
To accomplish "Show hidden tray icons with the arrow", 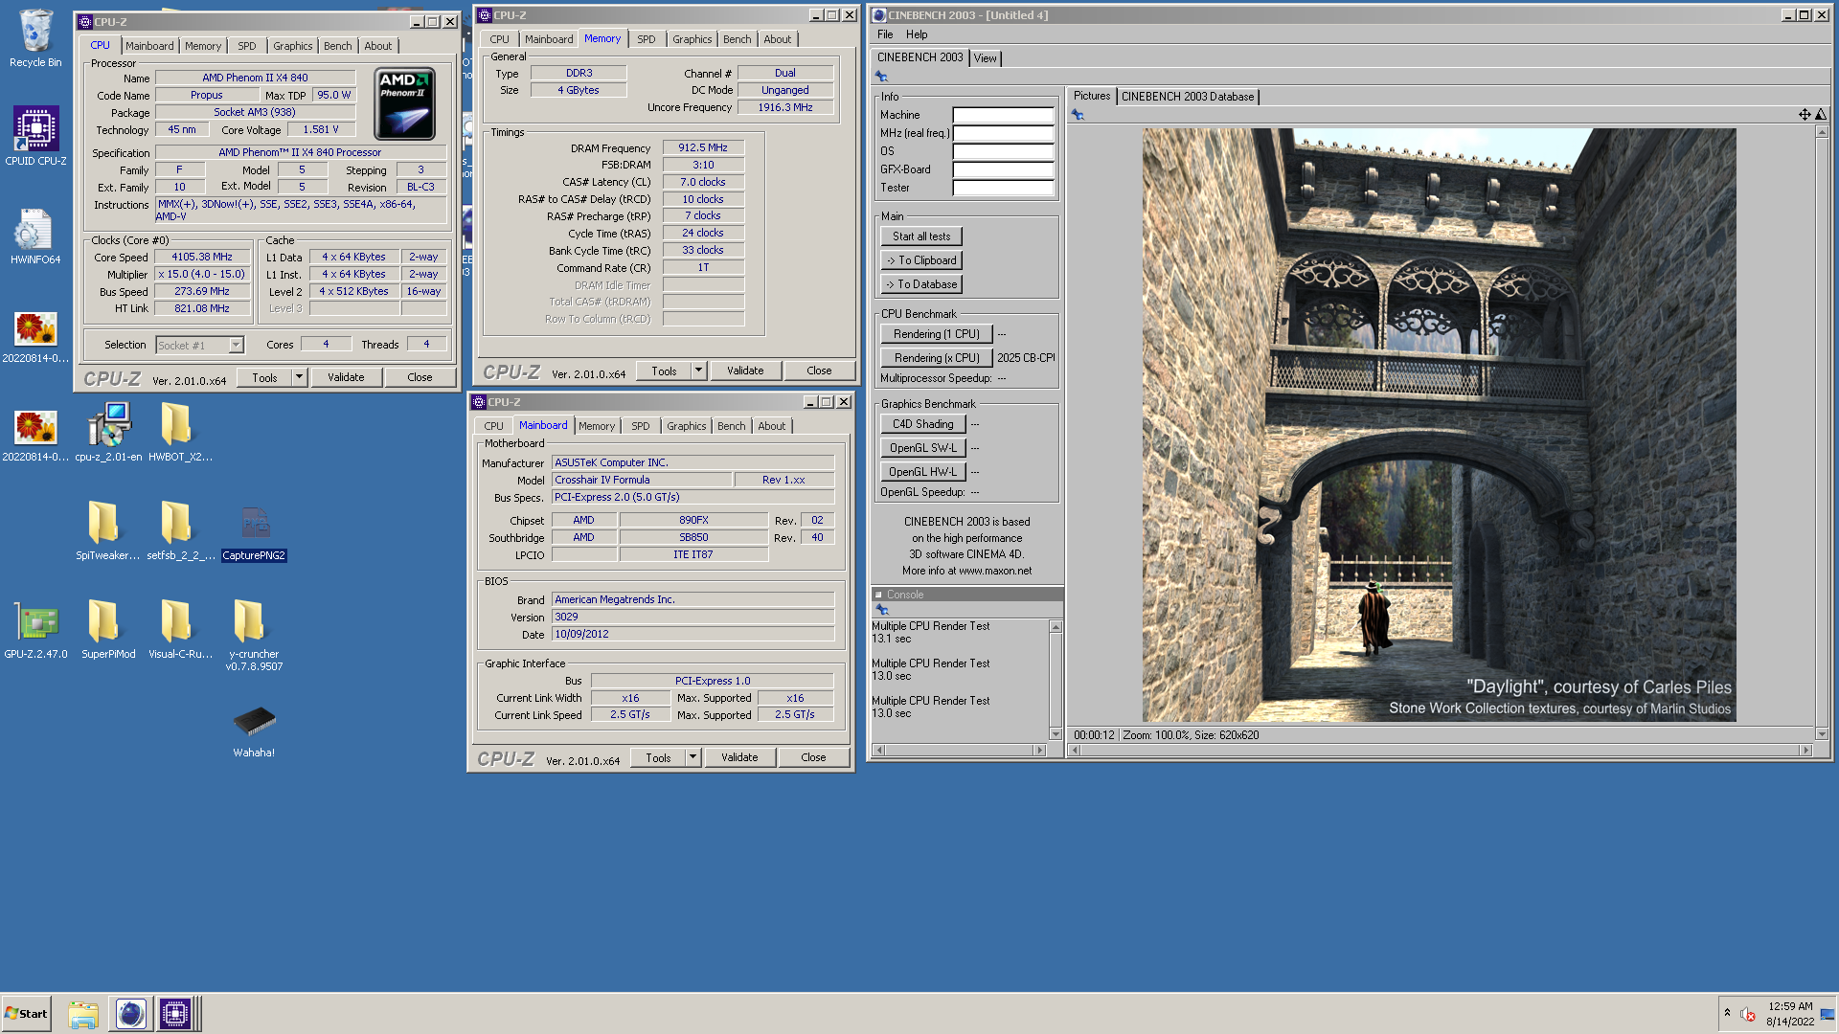I will pos(1727,1013).
